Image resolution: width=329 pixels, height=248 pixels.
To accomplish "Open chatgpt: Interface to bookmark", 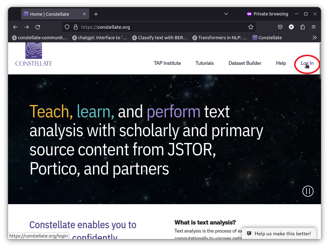I will point(99,38).
